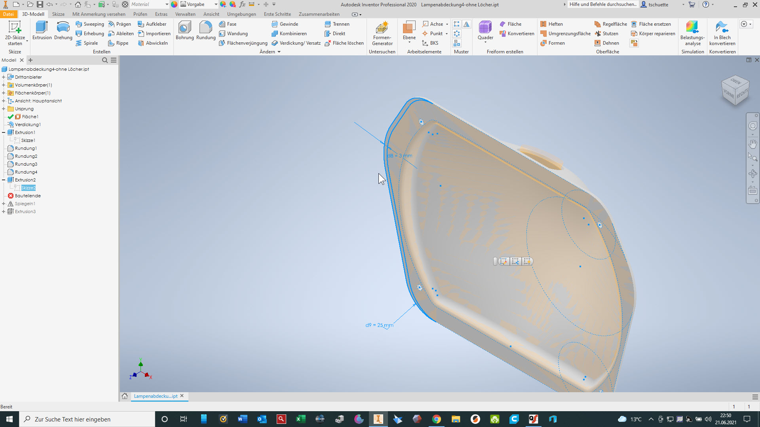Start Belastungsanalyse simulation
Screen dimensions: 760x427
[693, 33]
